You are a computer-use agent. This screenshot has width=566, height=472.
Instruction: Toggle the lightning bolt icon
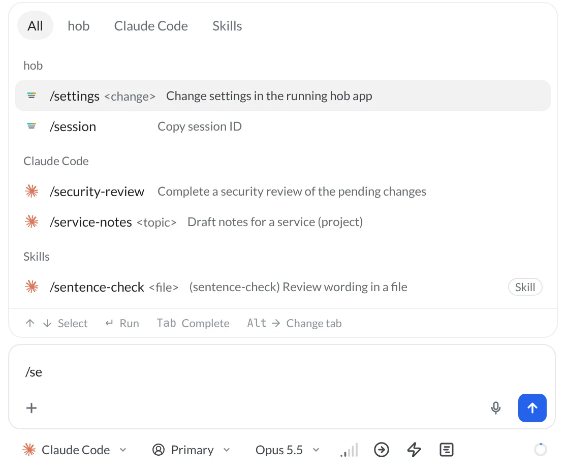pos(414,450)
